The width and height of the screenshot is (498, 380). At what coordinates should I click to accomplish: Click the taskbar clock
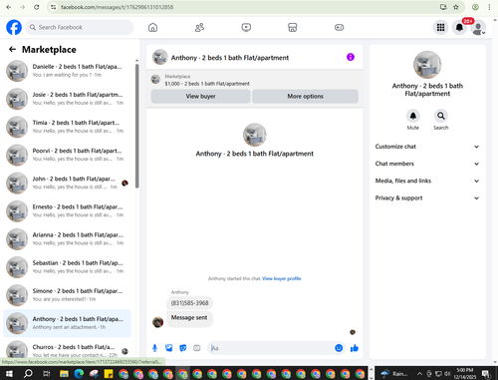click(465, 374)
